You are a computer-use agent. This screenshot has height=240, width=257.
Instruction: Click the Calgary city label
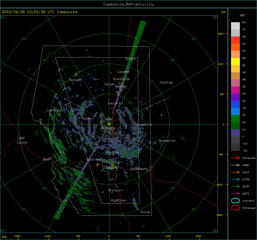[x=111, y=168]
